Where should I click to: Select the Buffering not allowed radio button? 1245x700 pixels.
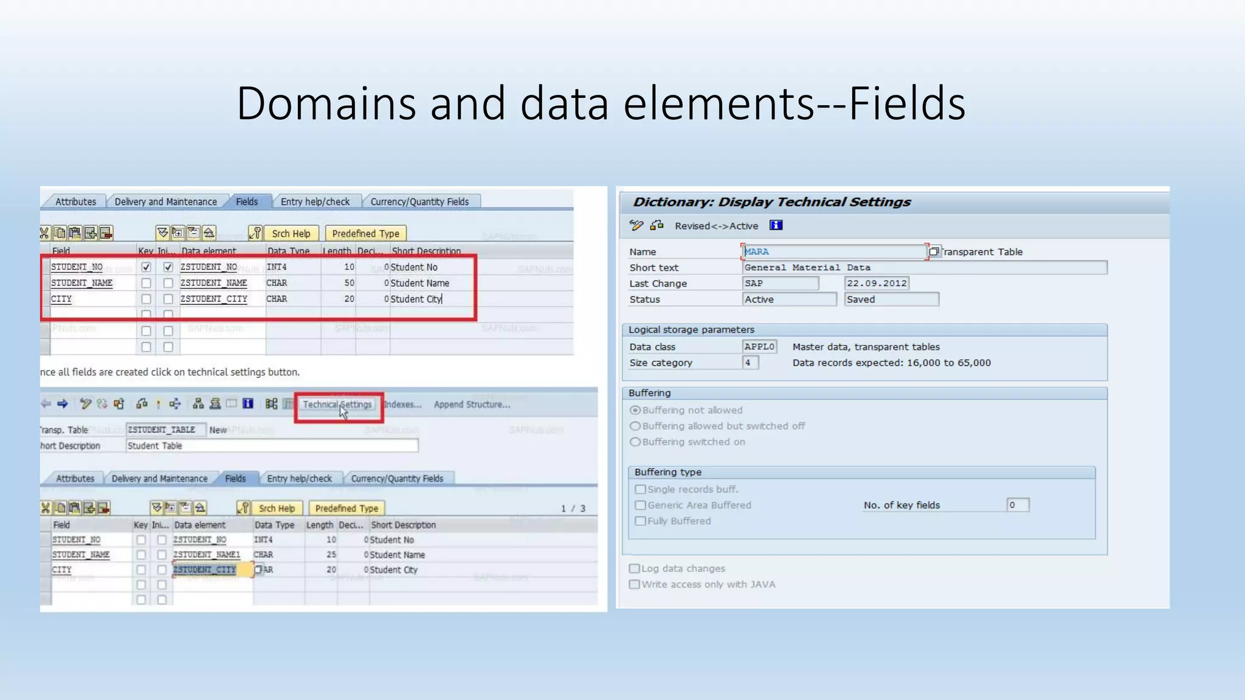click(x=635, y=410)
